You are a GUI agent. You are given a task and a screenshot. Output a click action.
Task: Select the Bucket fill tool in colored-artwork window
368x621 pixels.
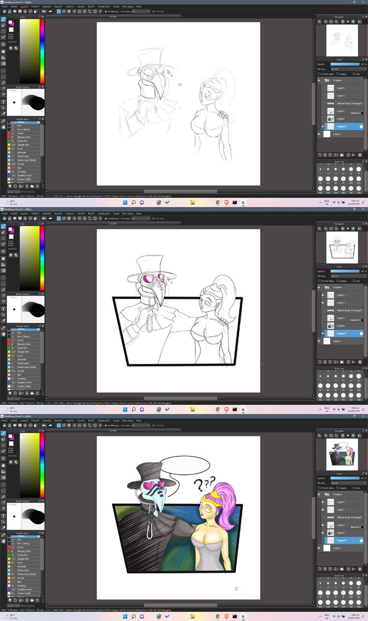[x=3, y=472]
